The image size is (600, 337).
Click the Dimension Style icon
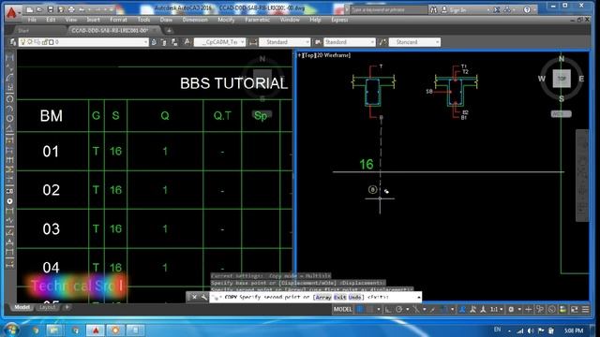tap(253, 42)
